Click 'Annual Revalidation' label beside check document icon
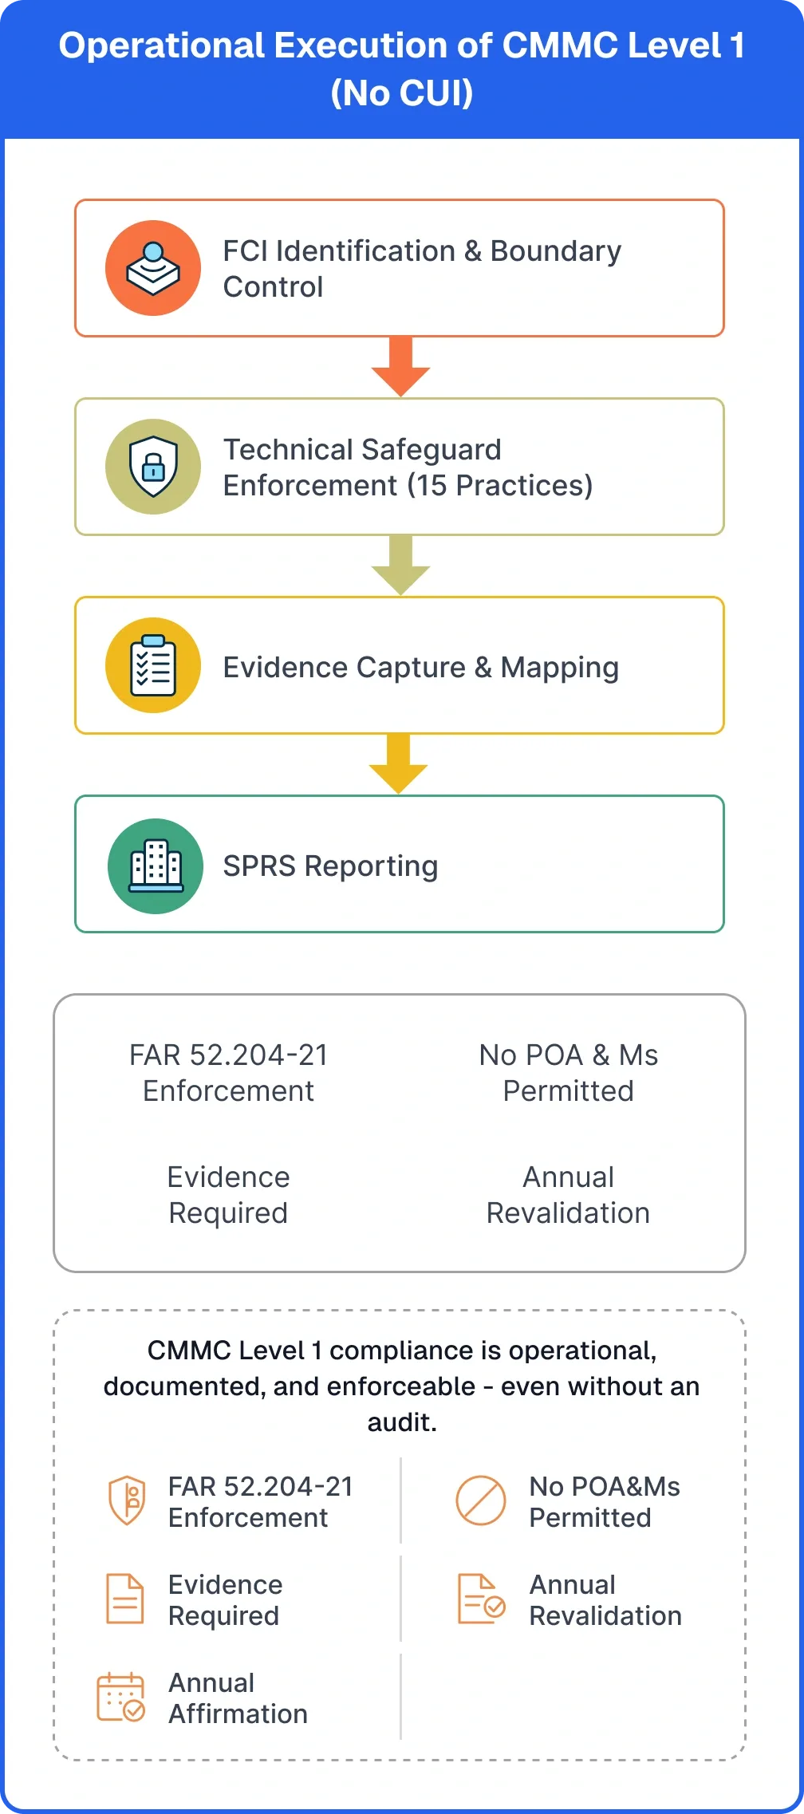 pos(605,1600)
